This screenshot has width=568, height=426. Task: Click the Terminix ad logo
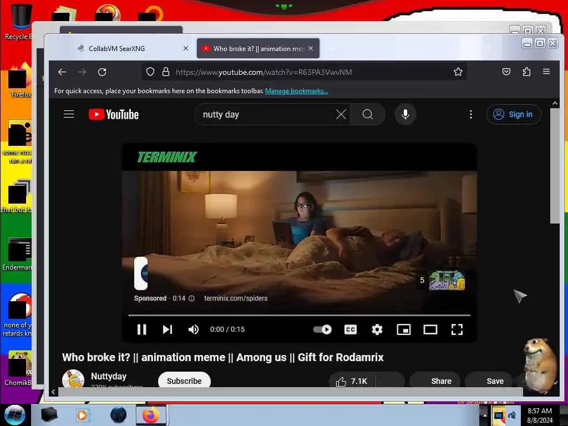click(167, 157)
